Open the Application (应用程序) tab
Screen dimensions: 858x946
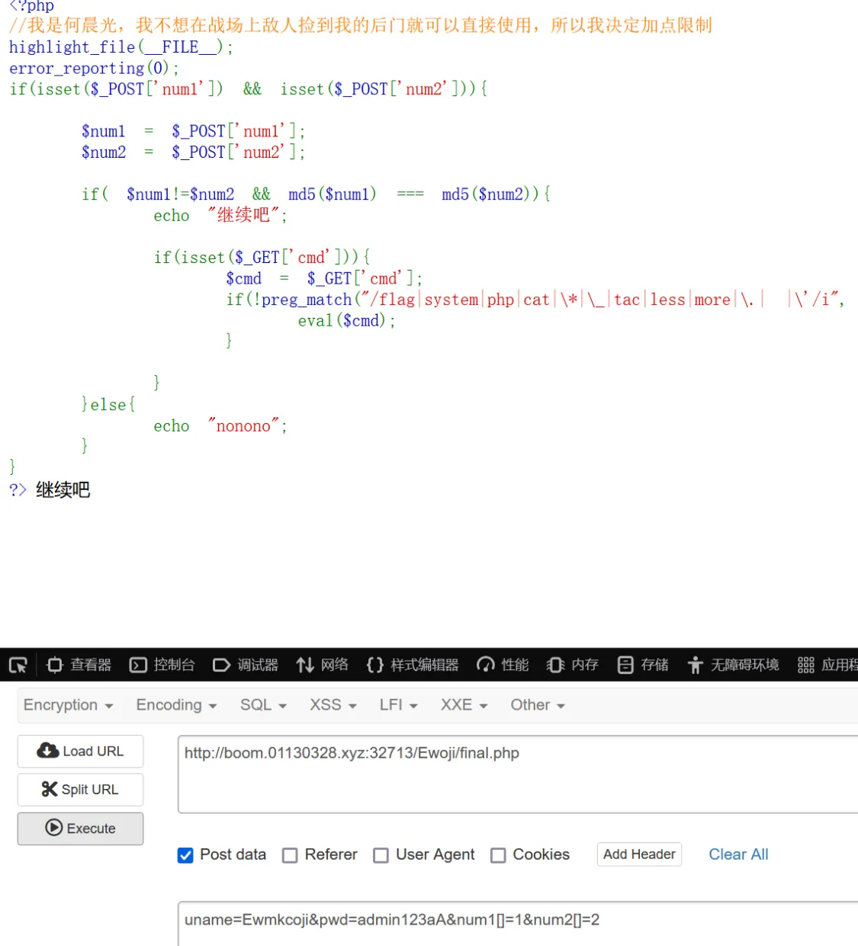(827, 665)
